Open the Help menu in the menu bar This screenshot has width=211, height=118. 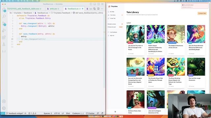39,1
